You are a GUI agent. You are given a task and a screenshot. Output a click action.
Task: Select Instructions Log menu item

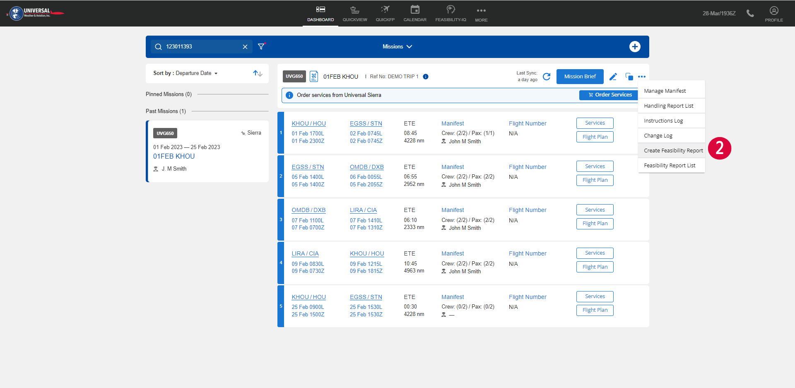click(671, 120)
